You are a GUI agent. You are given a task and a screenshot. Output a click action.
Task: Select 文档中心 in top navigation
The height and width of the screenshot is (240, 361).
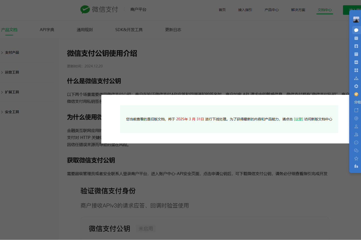325,10
